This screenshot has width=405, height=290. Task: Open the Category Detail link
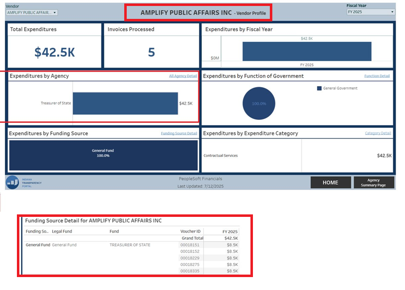pos(378,133)
